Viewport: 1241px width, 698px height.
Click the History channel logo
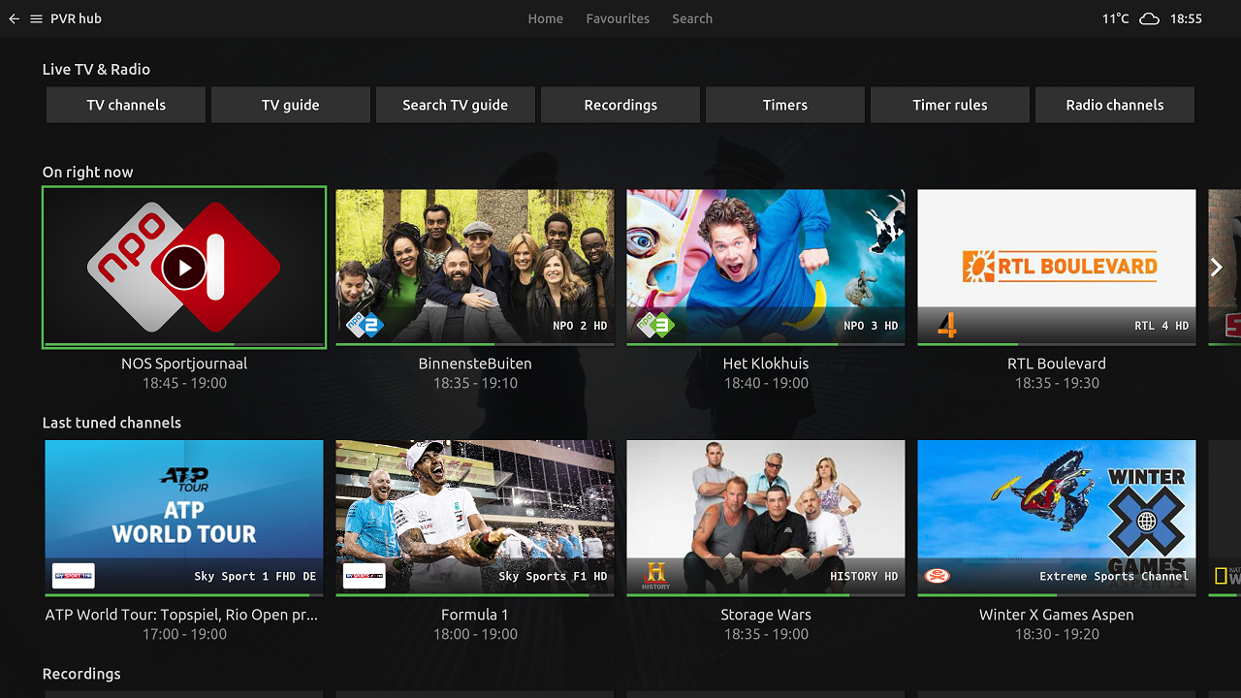[656, 576]
